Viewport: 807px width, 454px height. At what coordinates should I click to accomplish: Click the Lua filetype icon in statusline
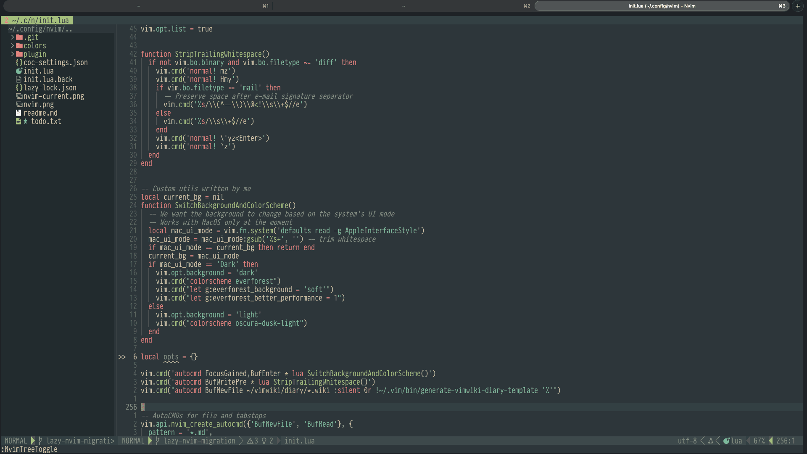[726, 441]
